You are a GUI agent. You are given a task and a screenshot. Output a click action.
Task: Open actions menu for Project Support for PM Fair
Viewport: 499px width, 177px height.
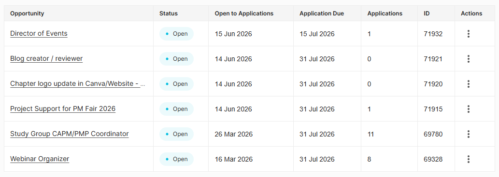point(468,109)
